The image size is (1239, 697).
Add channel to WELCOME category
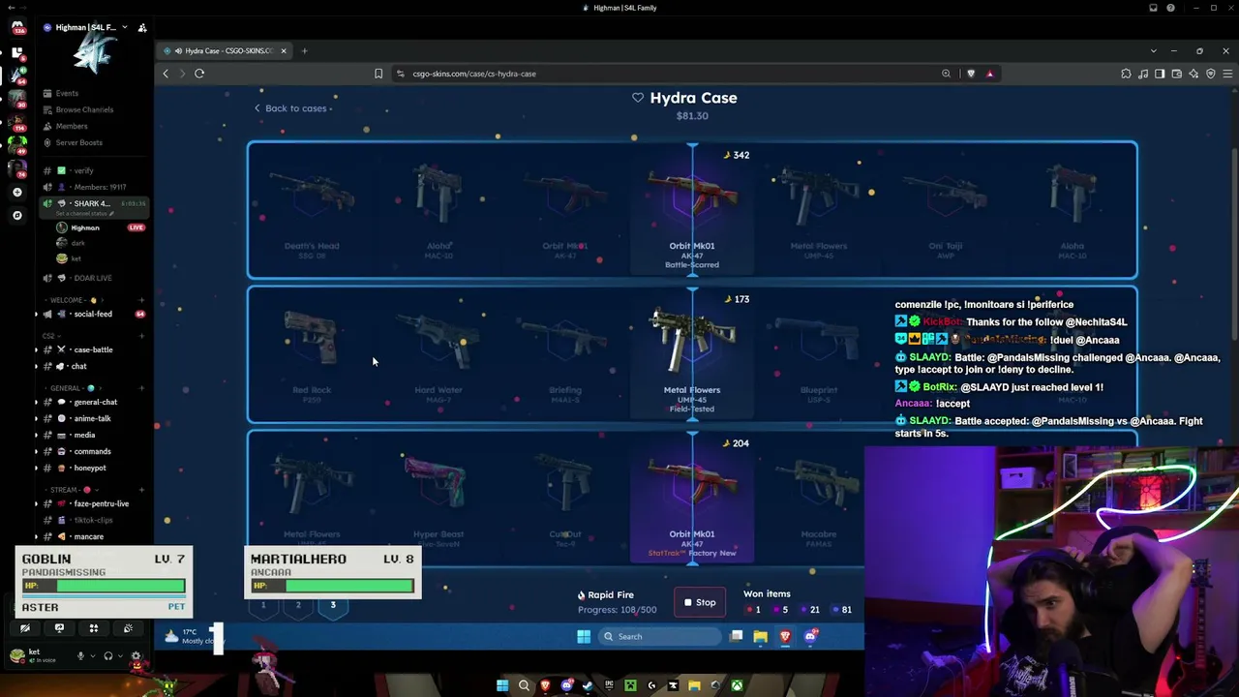pos(142,300)
